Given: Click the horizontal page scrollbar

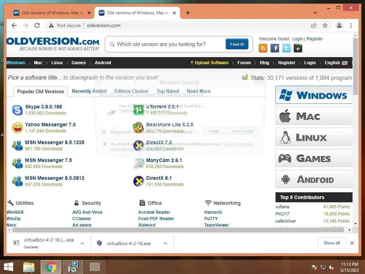Looking at the screenshot, I should coord(178,230).
